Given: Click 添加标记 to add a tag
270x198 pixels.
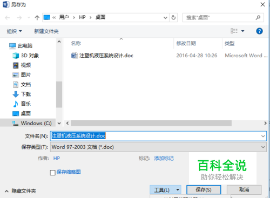Looking at the screenshot, I should click(x=164, y=159).
